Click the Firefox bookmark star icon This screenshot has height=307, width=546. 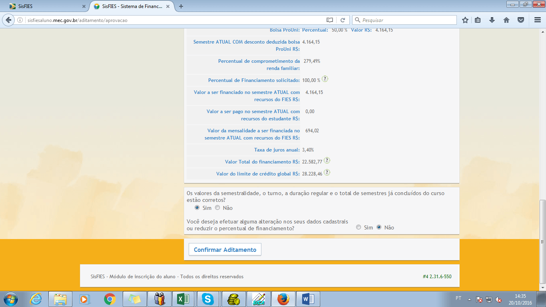[465, 20]
